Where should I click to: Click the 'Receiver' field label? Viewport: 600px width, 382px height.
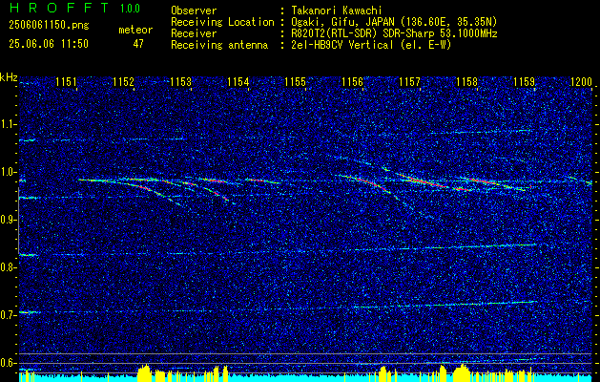[194, 33]
